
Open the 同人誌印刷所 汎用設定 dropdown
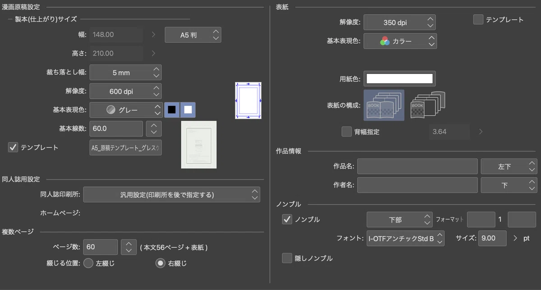coord(172,195)
